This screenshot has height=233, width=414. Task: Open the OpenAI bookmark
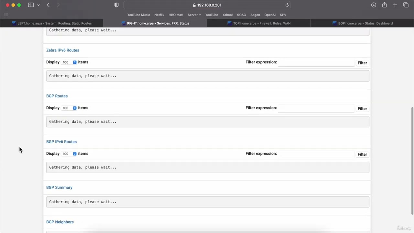[270, 15]
